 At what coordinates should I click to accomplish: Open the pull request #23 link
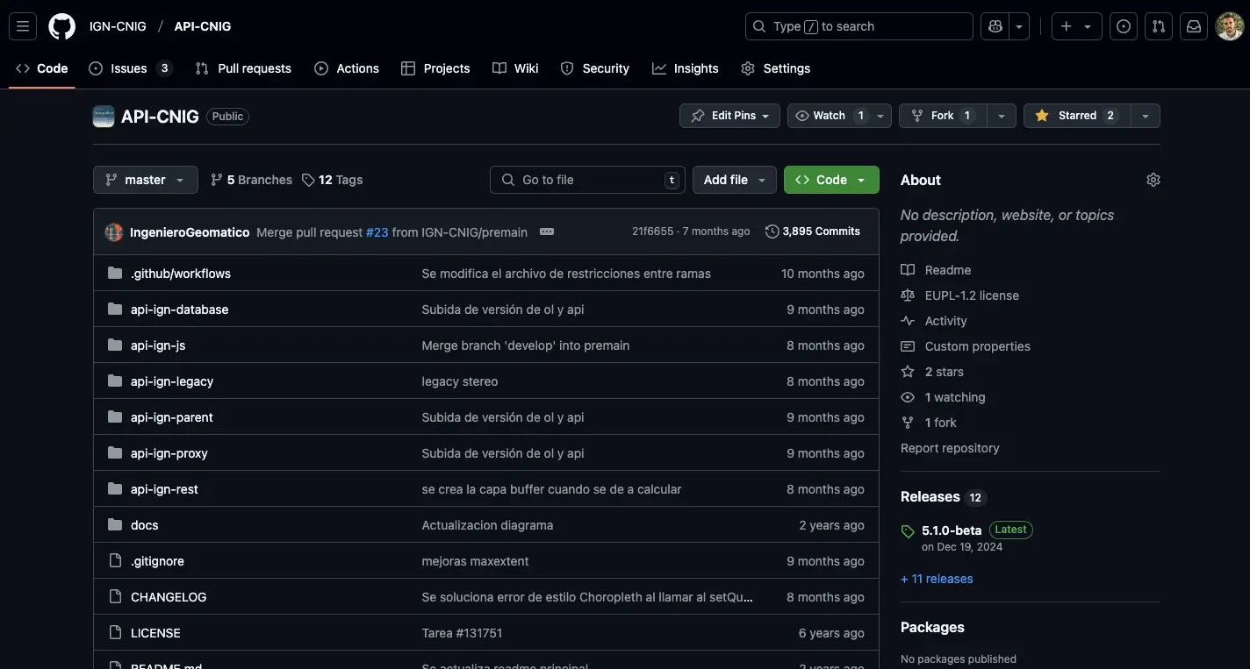click(377, 232)
